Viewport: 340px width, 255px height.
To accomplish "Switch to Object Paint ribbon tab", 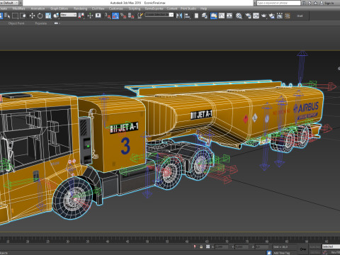I will tap(16, 23).
